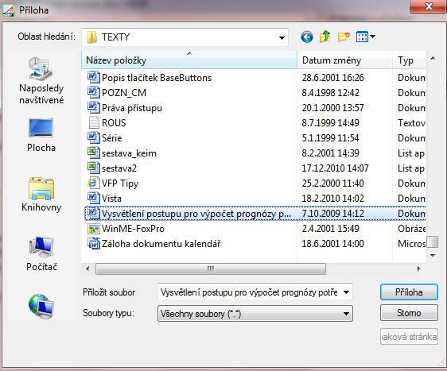Open network location icon in sidebar
The height and width of the screenshot is (371, 447).
[41, 306]
